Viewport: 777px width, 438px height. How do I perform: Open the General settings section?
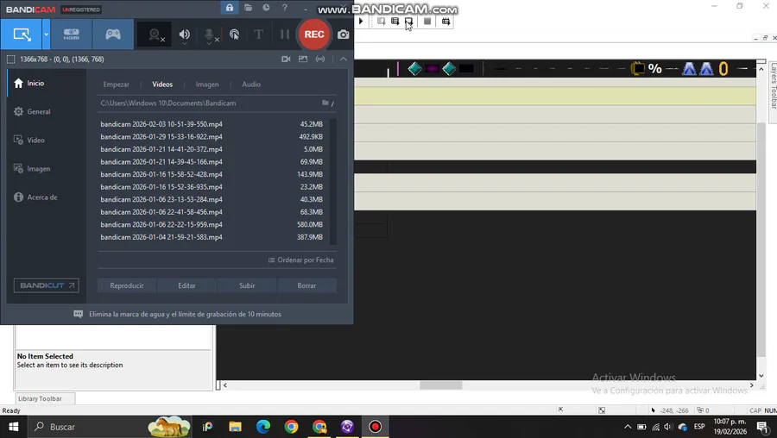point(47,112)
